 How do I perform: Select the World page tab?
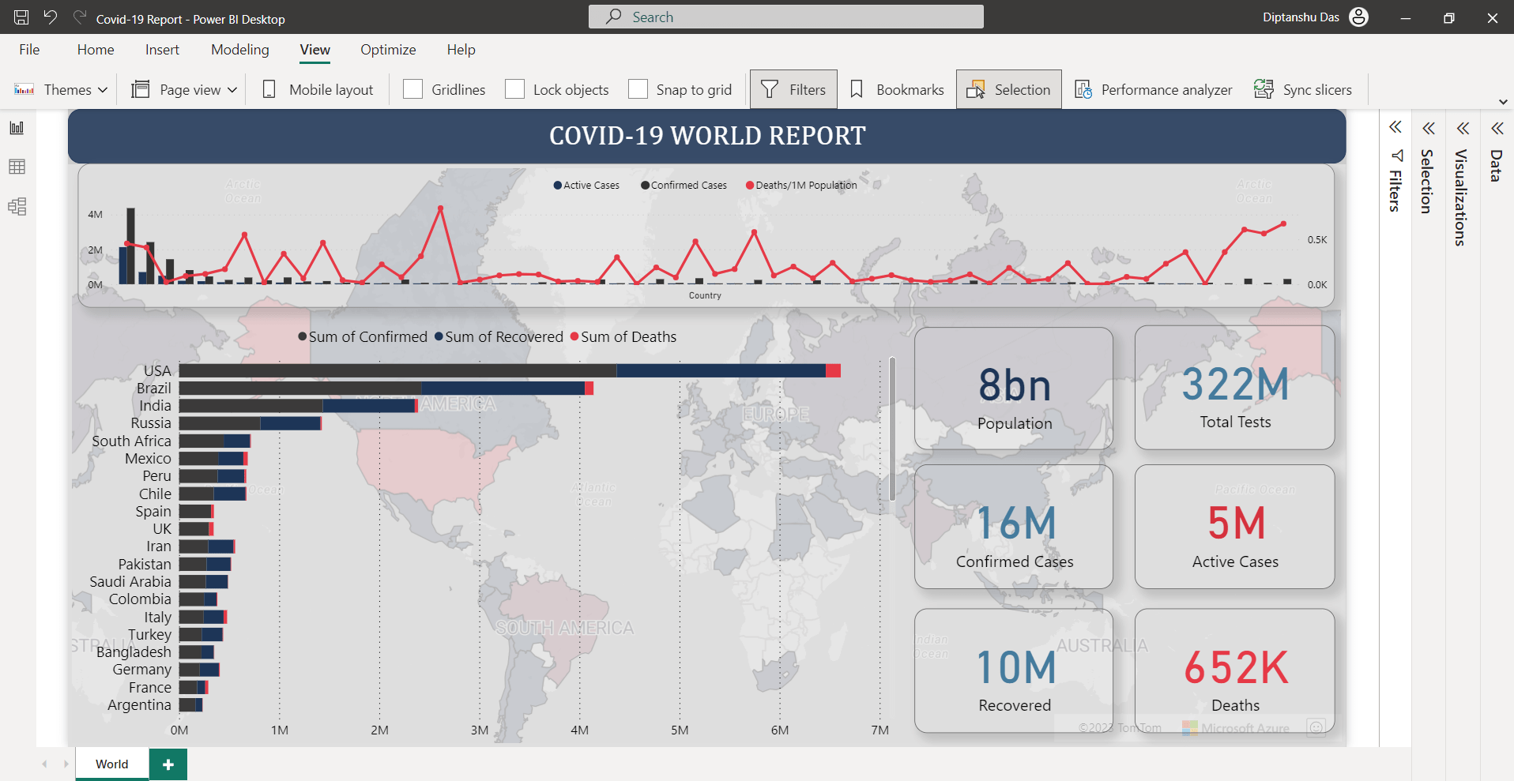[112, 764]
